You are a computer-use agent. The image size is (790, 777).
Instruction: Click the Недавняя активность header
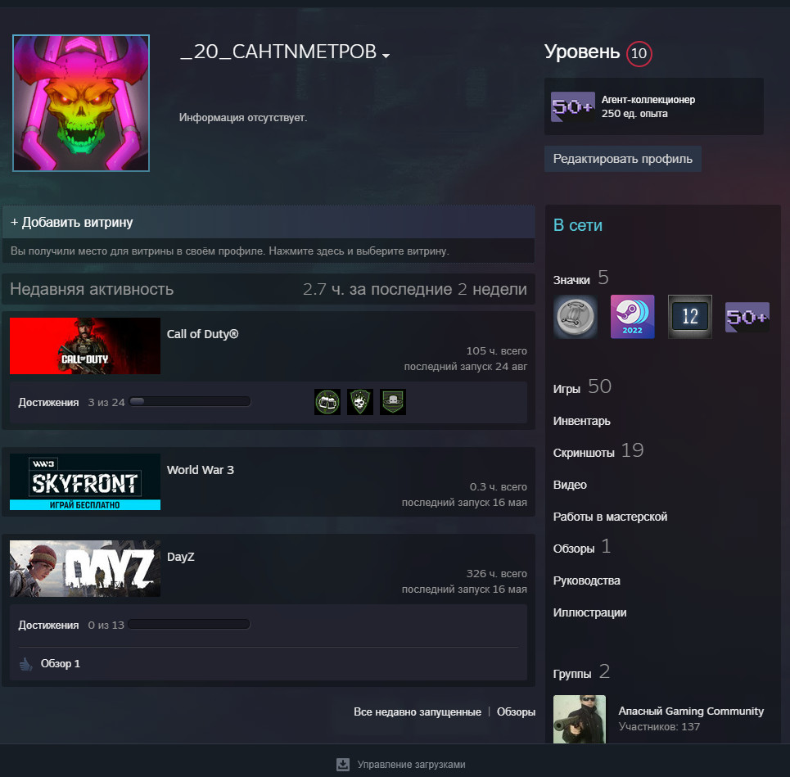click(x=92, y=289)
